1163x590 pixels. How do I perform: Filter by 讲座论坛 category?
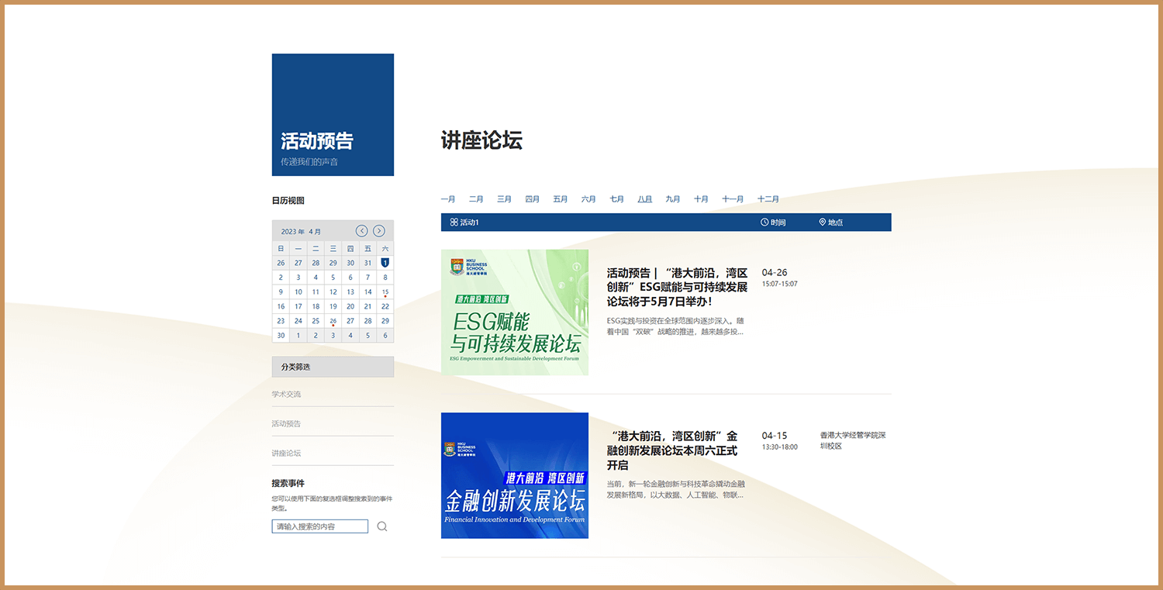(x=286, y=454)
